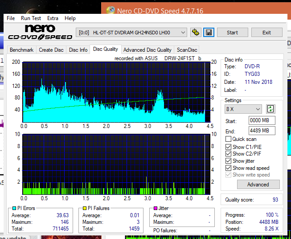Switch to the Create Disc tab
The image size is (291, 239).
click(x=51, y=50)
